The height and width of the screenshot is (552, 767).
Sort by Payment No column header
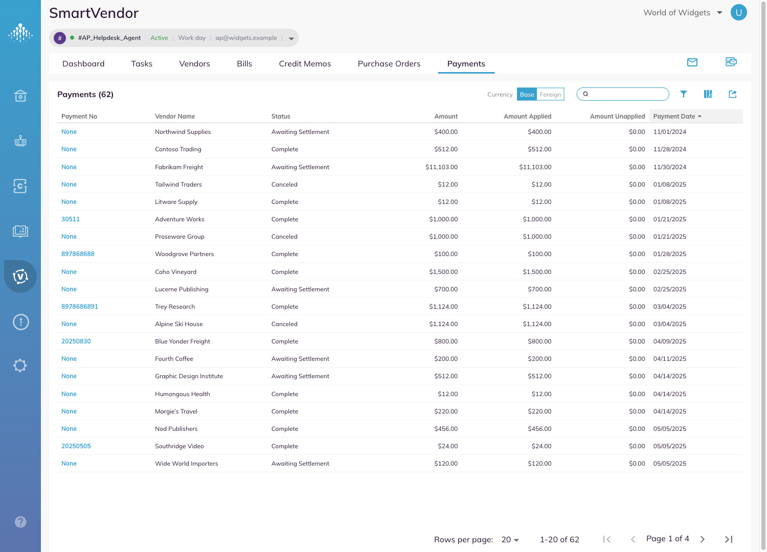79,117
